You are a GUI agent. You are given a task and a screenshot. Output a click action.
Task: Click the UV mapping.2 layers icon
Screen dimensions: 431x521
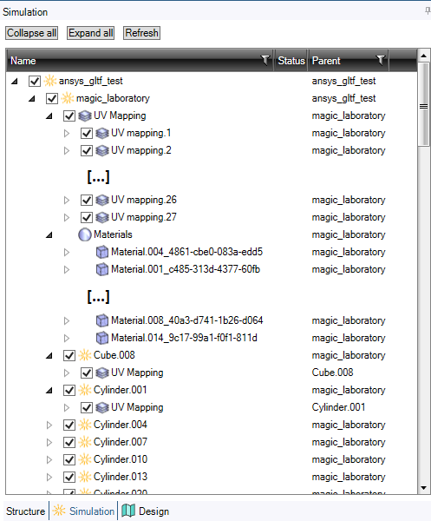pyautogui.click(x=102, y=150)
